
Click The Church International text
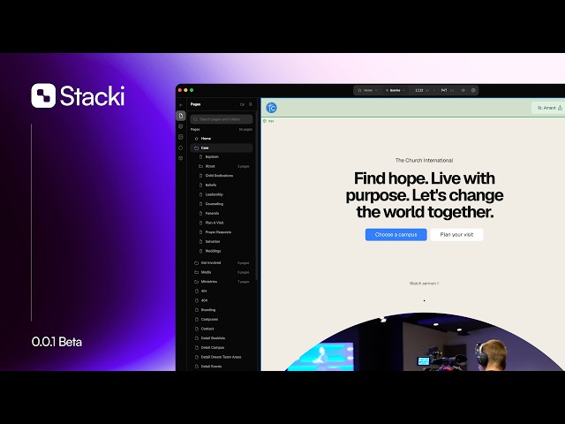pyautogui.click(x=424, y=161)
